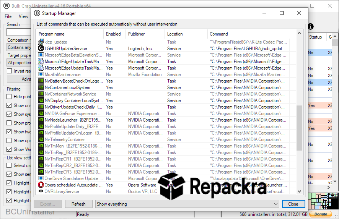The image size is (339, 219).
Task: Toggle the Invert results checkbox
Action: coord(9,71)
